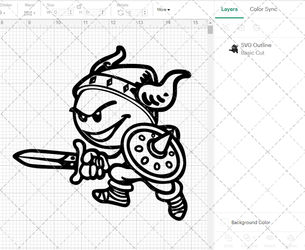The height and width of the screenshot is (250, 305).
Task: Enable the Background Color checkbox
Action: (x=224, y=222)
